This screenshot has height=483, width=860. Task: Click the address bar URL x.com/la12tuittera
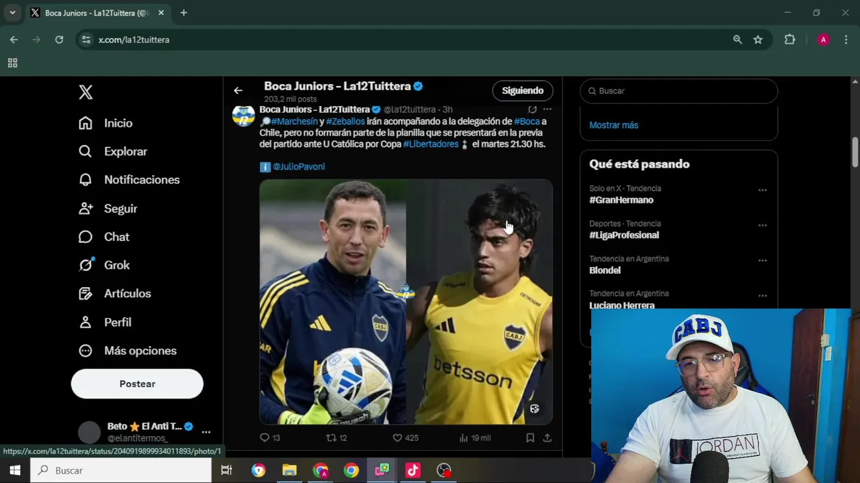point(134,40)
